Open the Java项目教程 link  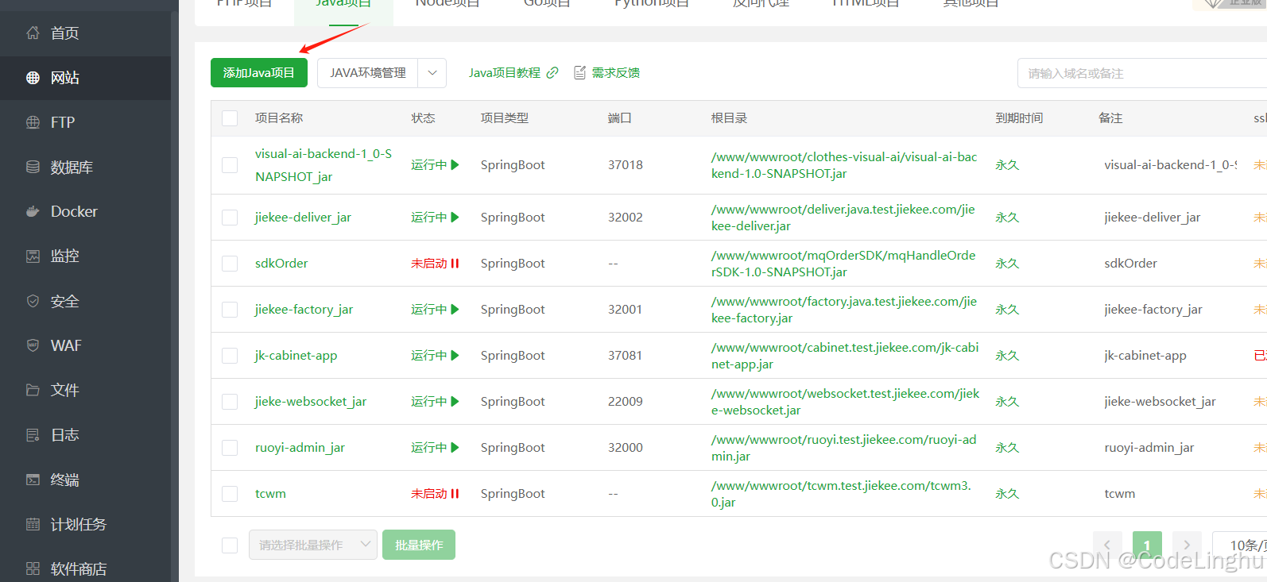(505, 73)
